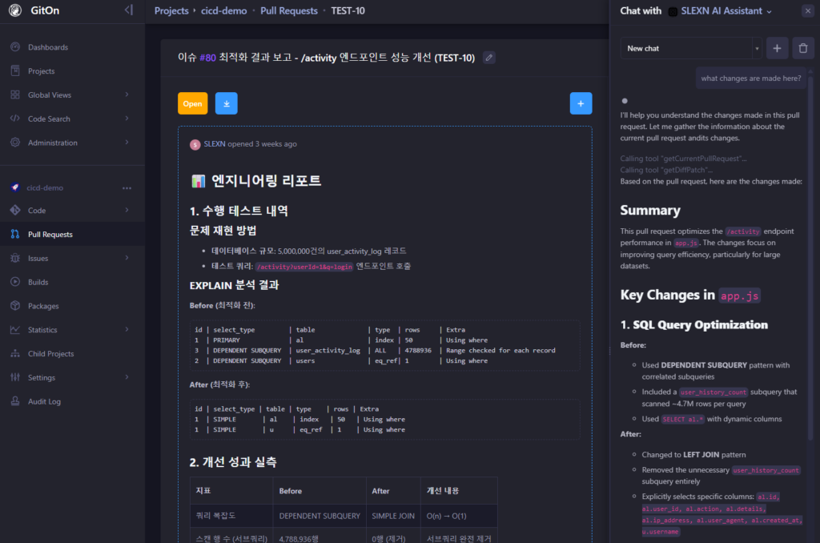
Task: Open Dashboards from the sidebar
Action: click(x=47, y=47)
